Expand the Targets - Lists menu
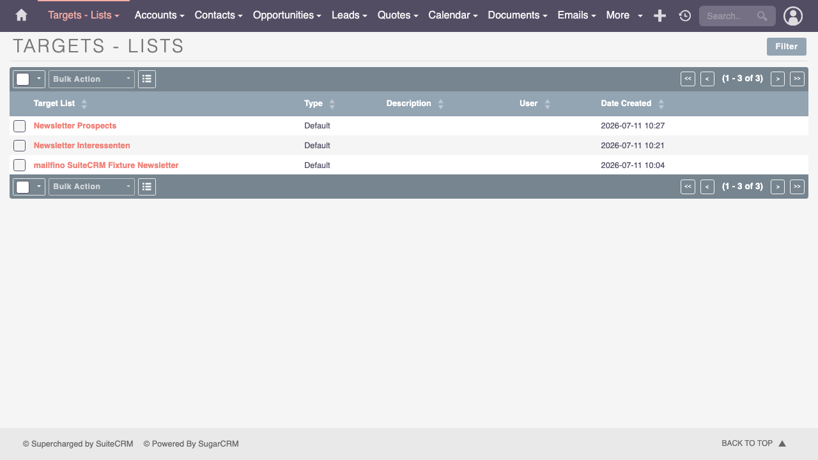 (x=84, y=15)
